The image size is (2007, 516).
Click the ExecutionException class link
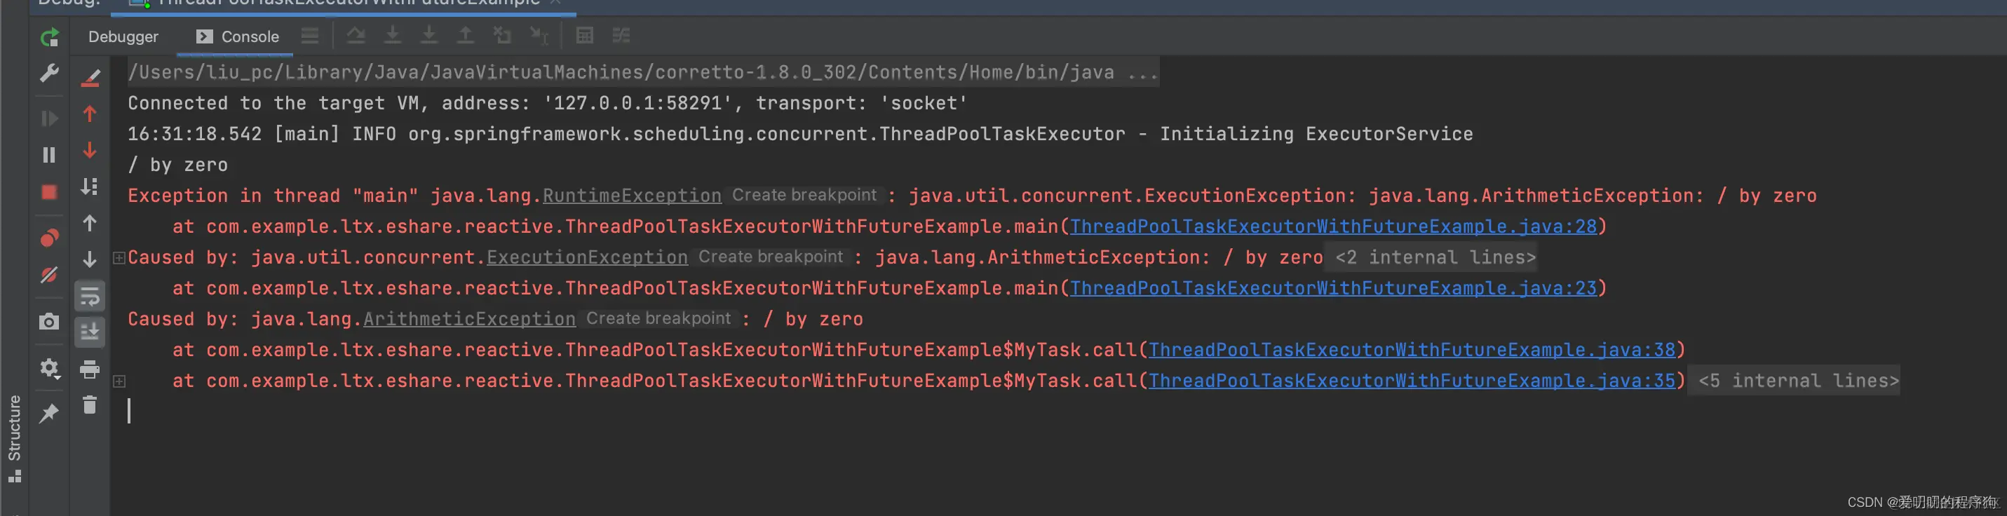click(588, 257)
